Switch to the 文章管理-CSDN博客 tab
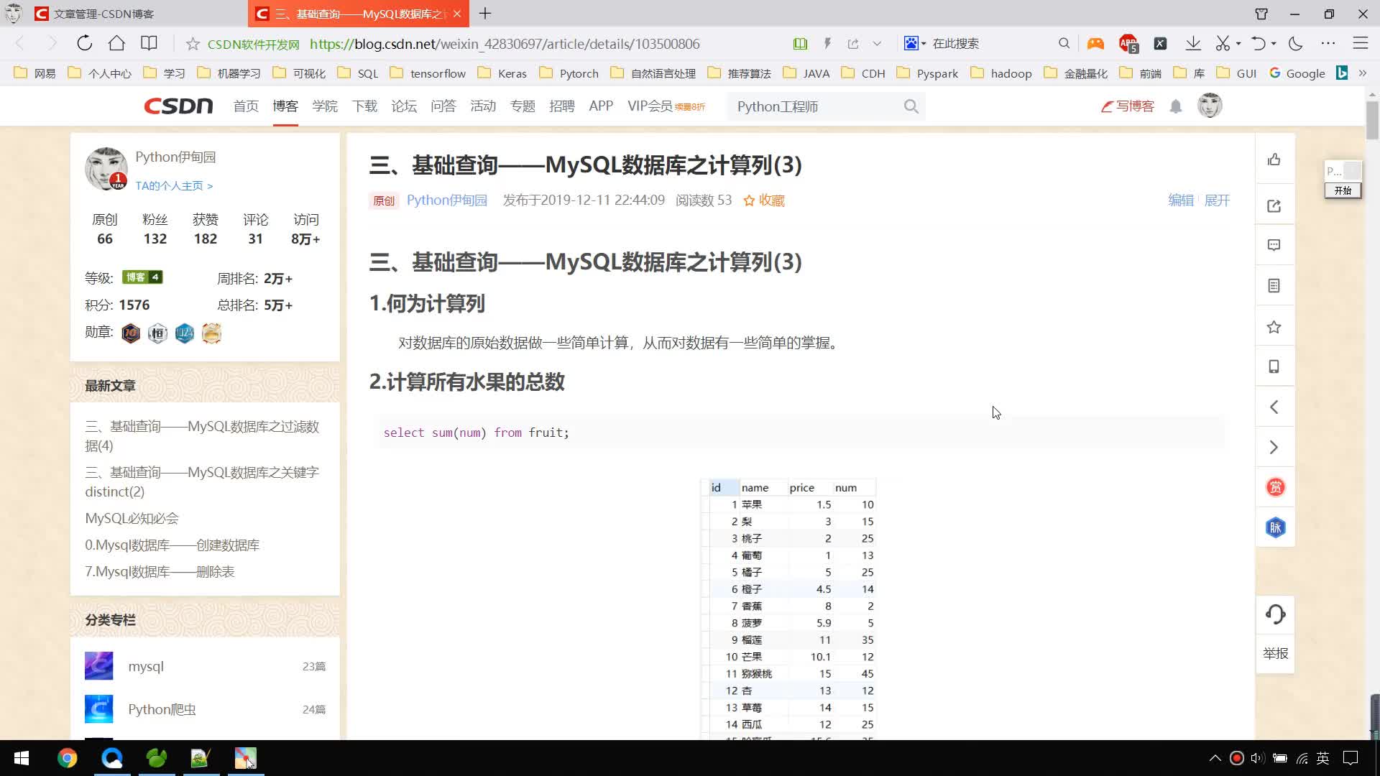 (x=104, y=14)
